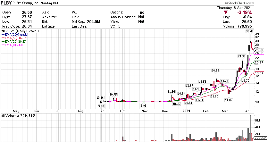Click the 12.67 high price label

pyautogui.click(x=189, y=86)
